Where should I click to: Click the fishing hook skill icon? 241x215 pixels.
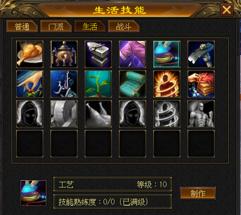pos(64,84)
